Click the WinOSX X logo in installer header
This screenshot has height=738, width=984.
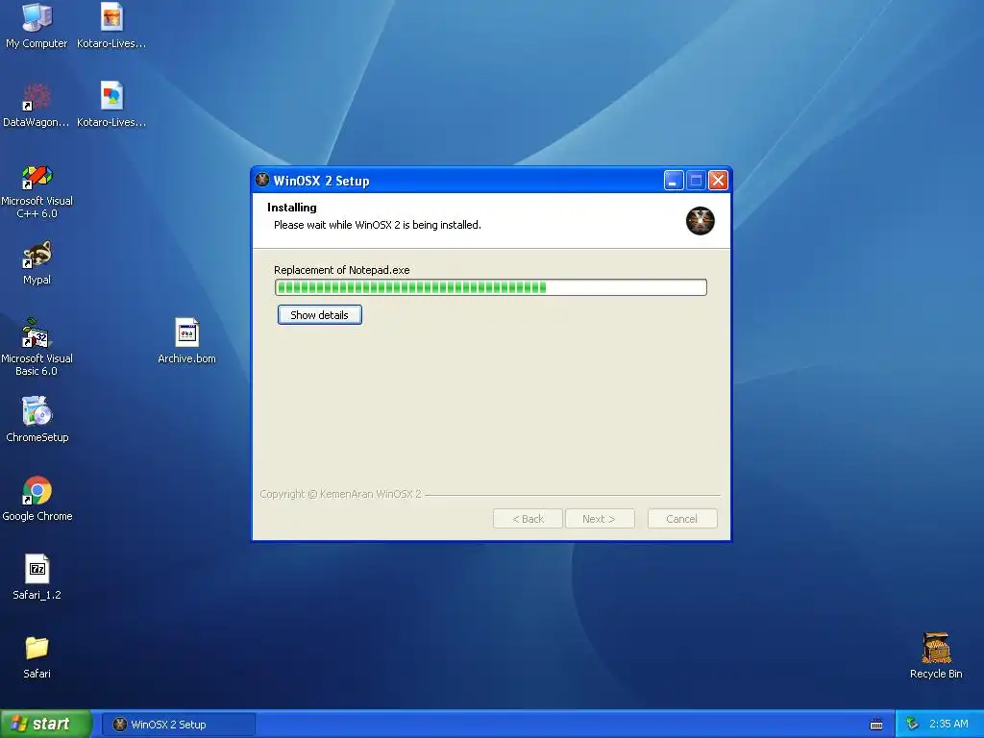pos(700,220)
